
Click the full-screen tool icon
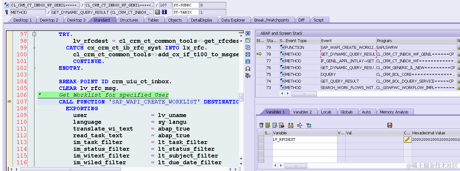(x=248, y=54)
